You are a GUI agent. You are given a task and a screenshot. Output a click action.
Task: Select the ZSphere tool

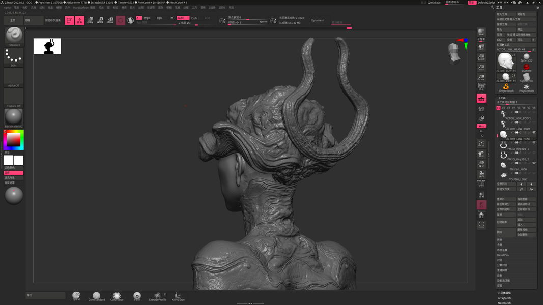point(526,68)
